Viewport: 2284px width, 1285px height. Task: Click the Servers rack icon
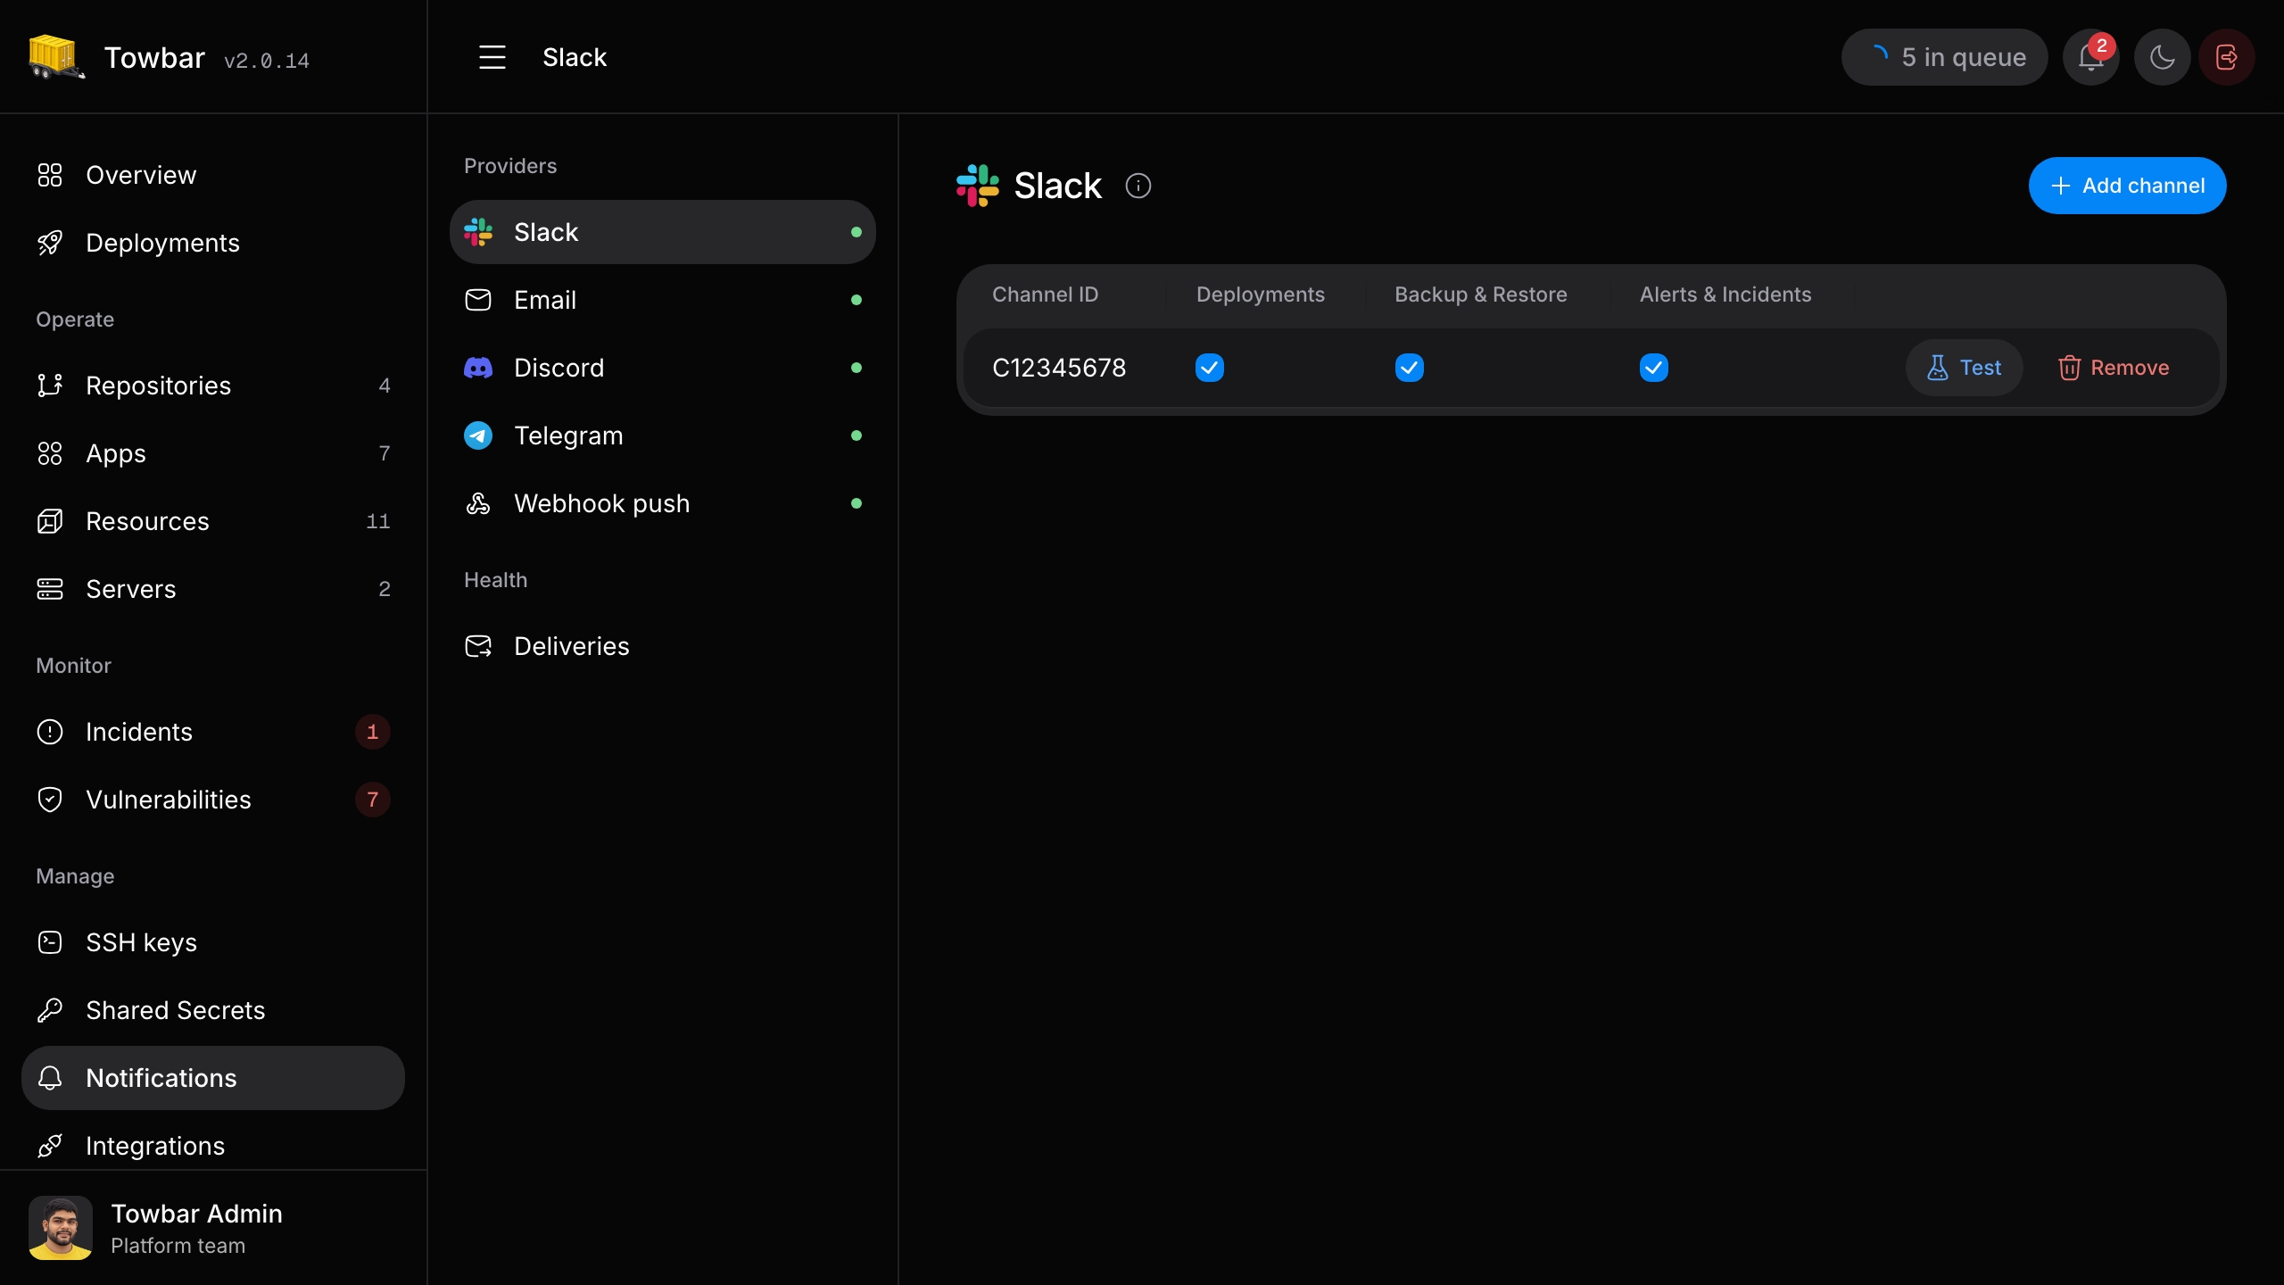(x=50, y=589)
